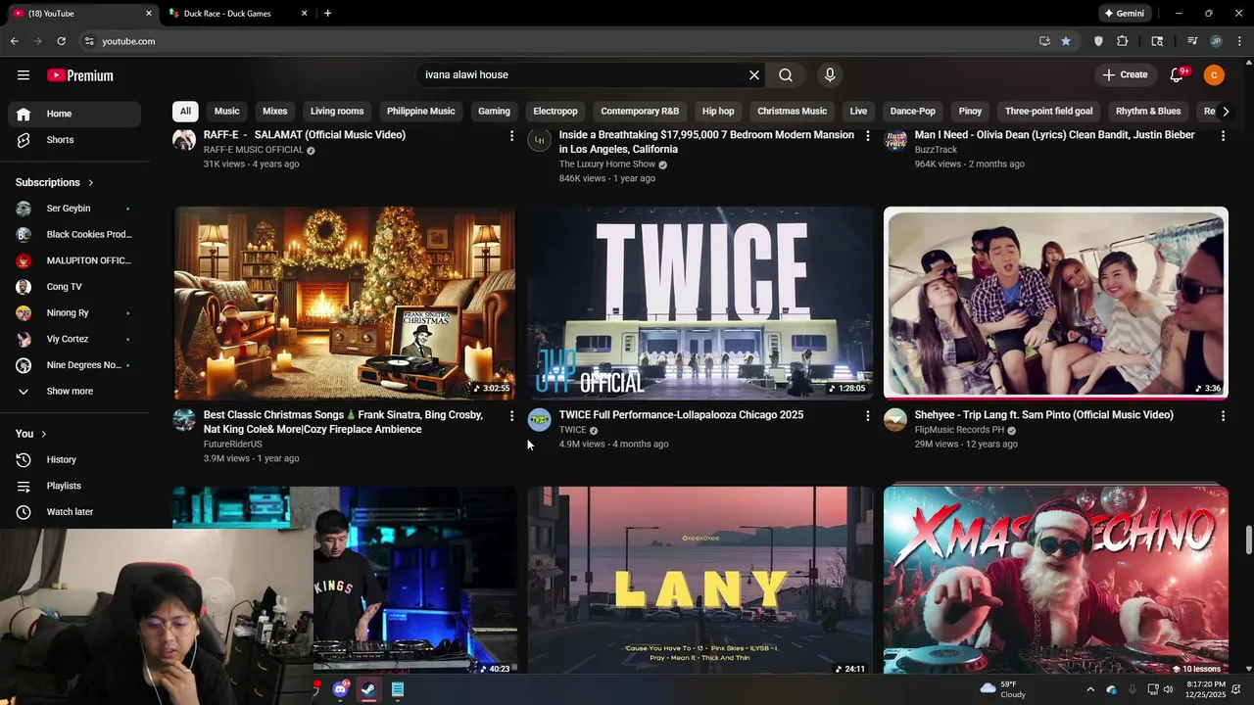
Task: Open the notifications bell
Action: pyautogui.click(x=1178, y=75)
